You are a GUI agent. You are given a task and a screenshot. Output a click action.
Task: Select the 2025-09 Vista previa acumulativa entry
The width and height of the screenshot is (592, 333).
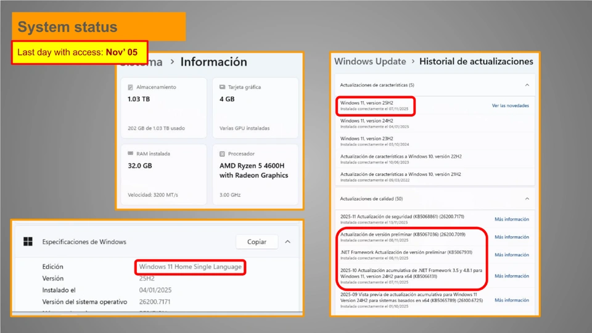click(x=435, y=300)
